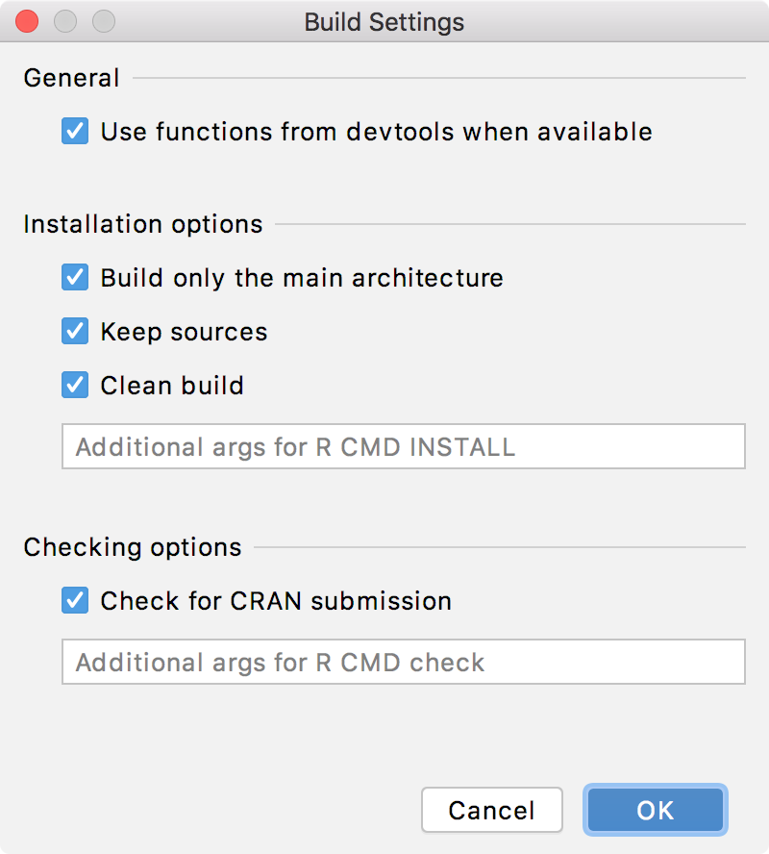769x854 pixels.
Task: Click the 'Installation options' section header
Action: click(x=142, y=224)
